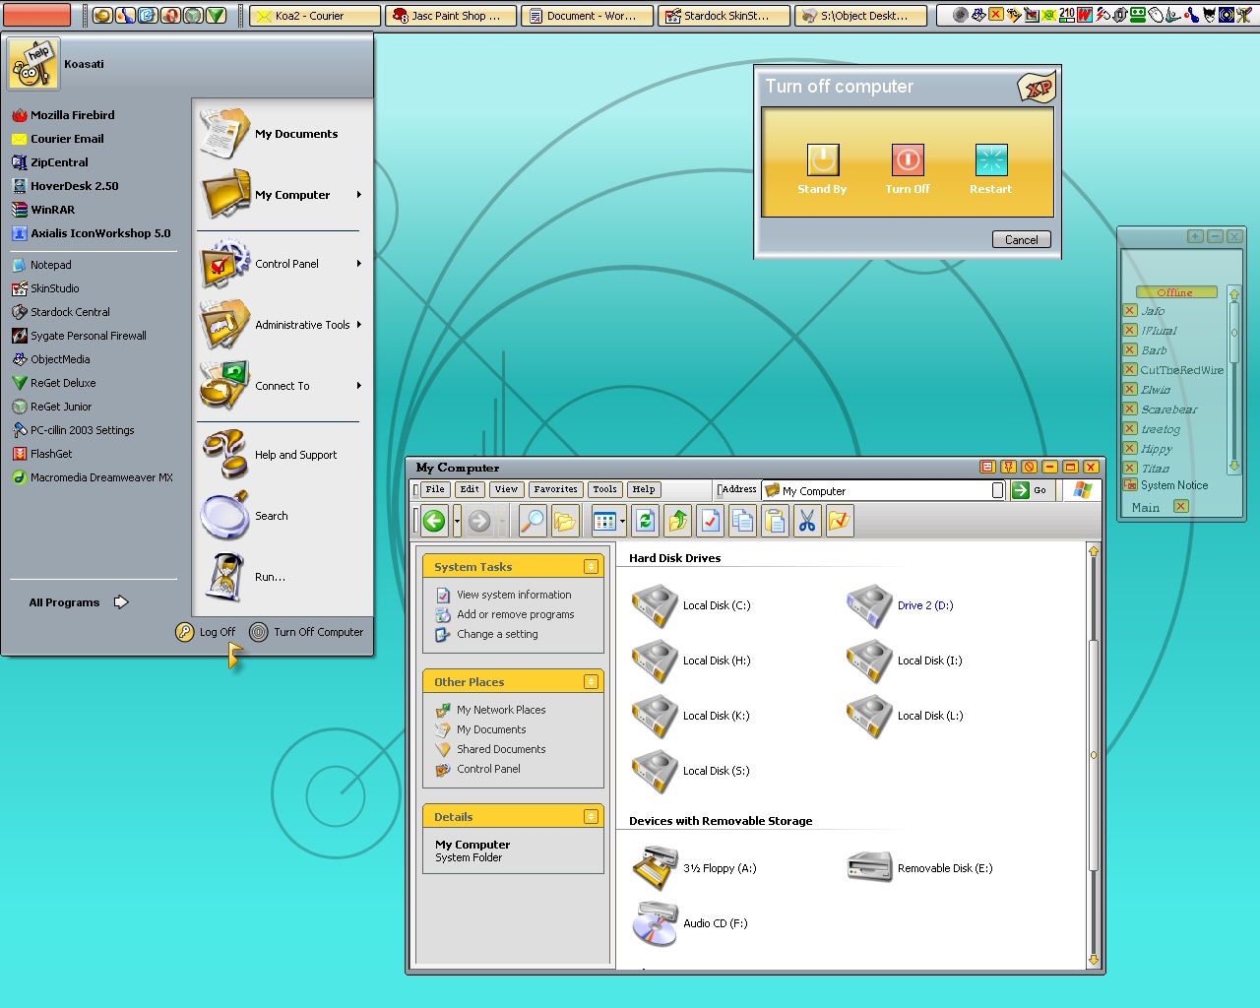This screenshot has width=1260, height=1008.
Task: Click the Cut scissors toolbar icon
Action: point(807,521)
